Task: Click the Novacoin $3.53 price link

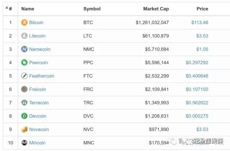Action: tap(202, 129)
